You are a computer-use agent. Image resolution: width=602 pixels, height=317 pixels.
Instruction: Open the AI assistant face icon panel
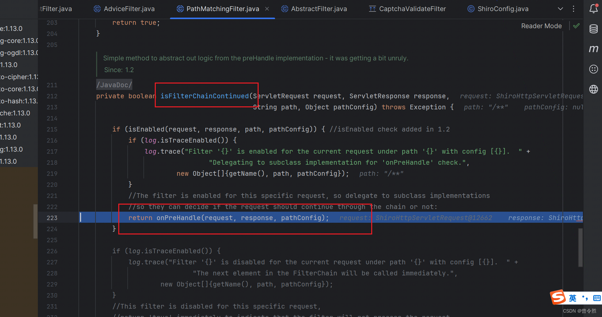(594, 69)
